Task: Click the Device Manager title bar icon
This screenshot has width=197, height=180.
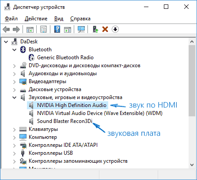Action: 7,7
